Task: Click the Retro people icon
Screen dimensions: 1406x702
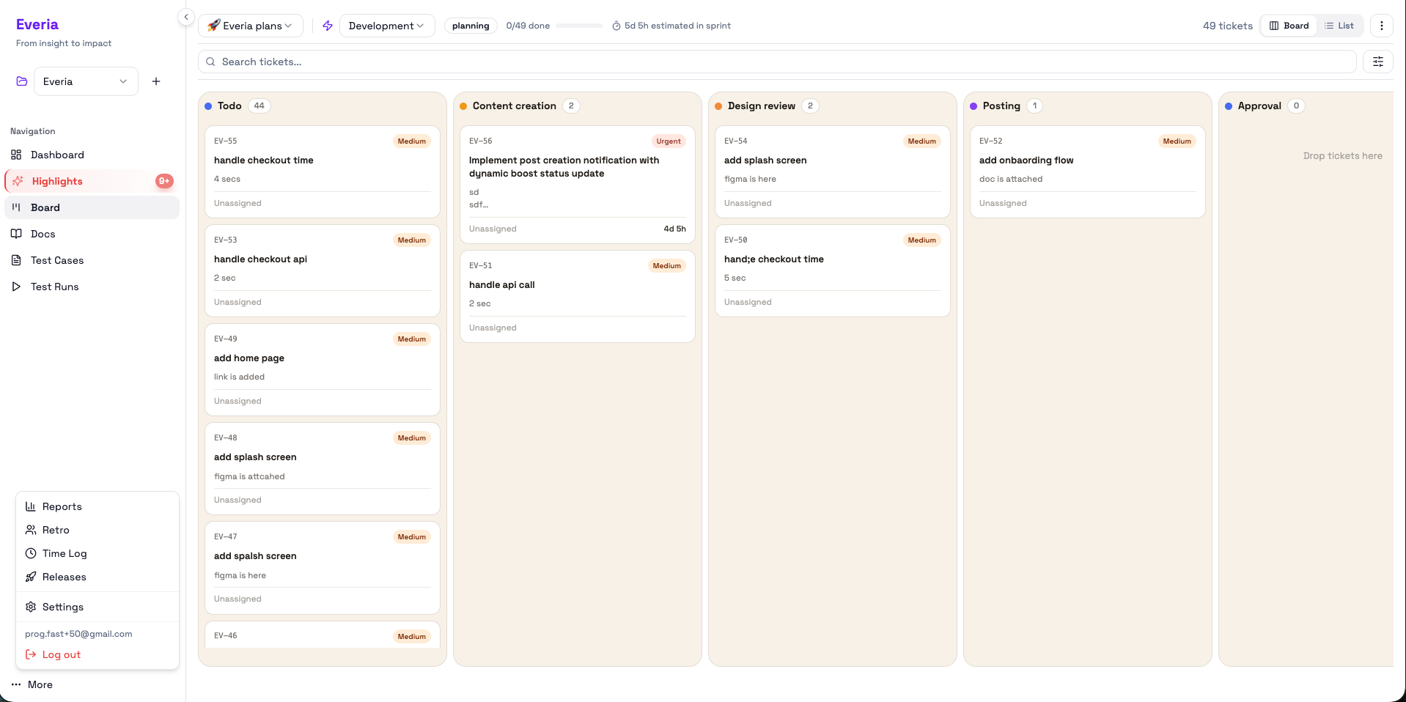Action: tap(31, 530)
